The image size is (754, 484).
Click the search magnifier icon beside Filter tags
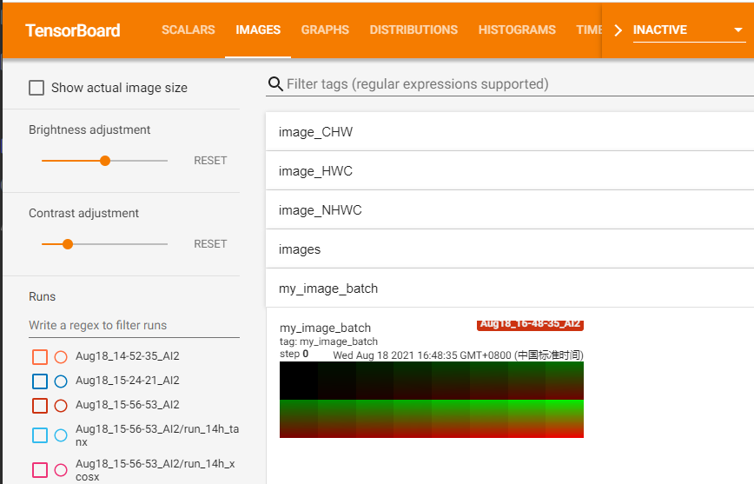coord(275,84)
